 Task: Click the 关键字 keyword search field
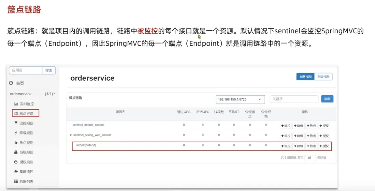pos(294,99)
